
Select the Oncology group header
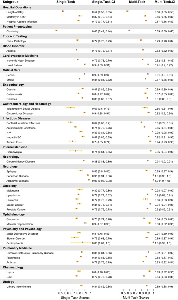coord(10,186)
